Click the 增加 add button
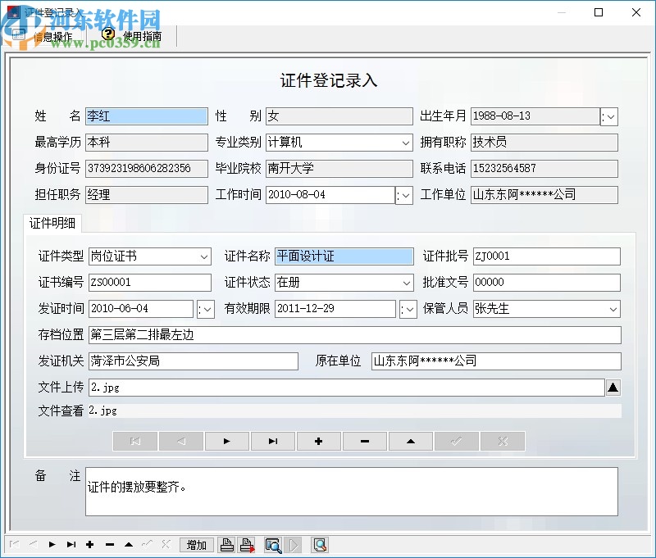656x558 pixels. pyautogui.click(x=196, y=544)
